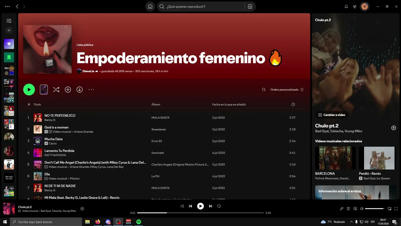
Task: Click the clock duration column header
Action: tap(293, 105)
